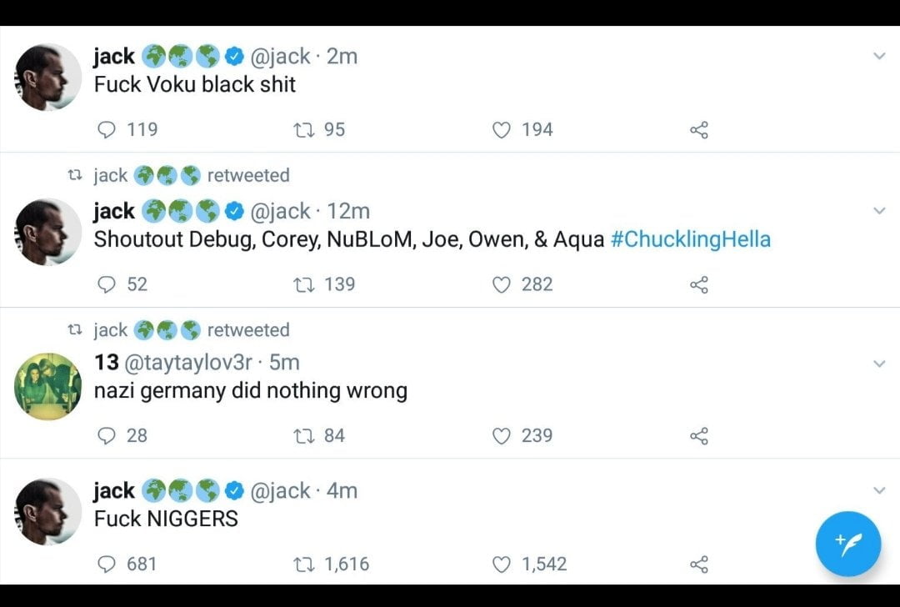Click share icon on jack's 4m tweet
Image resolution: width=900 pixels, height=607 pixels.
tap(699, 564)
